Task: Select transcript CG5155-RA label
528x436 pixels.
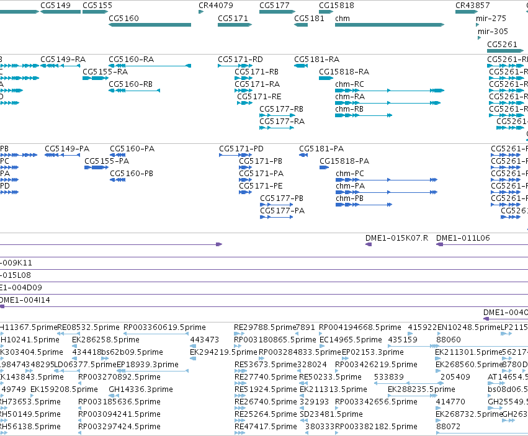Action: click(x=105, y=72)
